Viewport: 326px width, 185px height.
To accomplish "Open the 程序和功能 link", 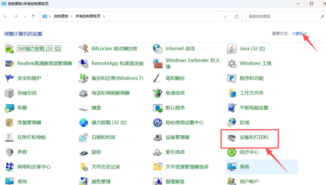I will (251, 78).
